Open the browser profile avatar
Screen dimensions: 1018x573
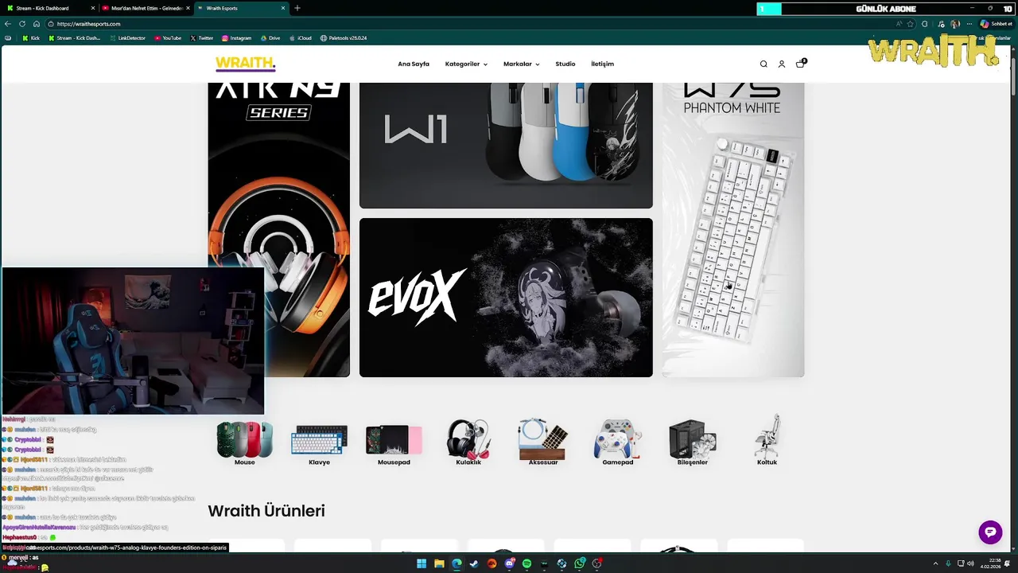954,24
